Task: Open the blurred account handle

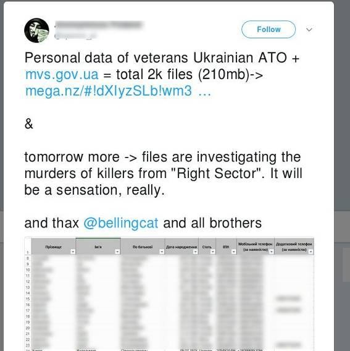Action: [75, 36]
